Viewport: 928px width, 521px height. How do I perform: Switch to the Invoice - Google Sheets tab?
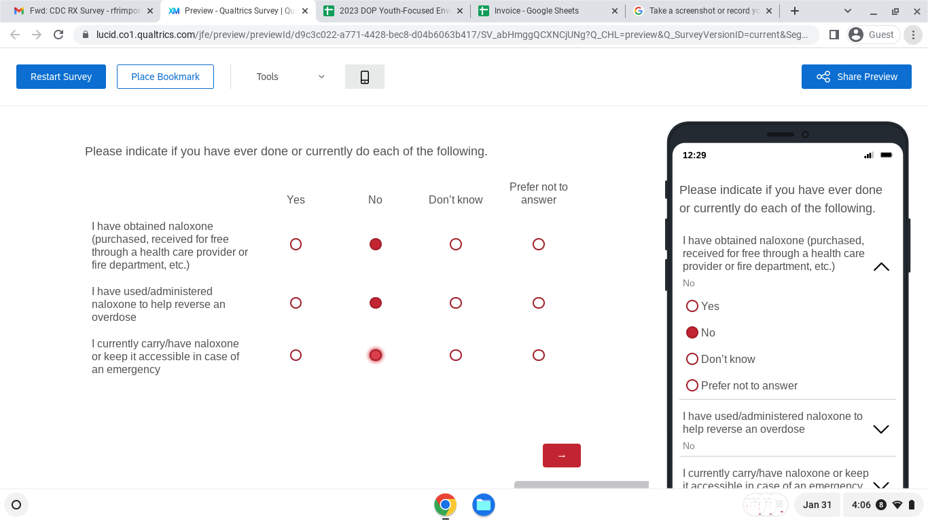(x=537, y=11)
